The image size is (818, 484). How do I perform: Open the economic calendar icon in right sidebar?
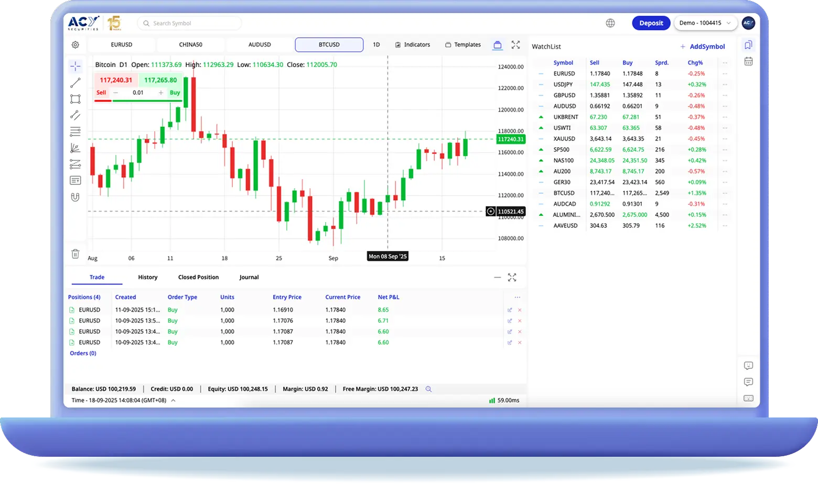pyautogui.click(x=748, y=61)
